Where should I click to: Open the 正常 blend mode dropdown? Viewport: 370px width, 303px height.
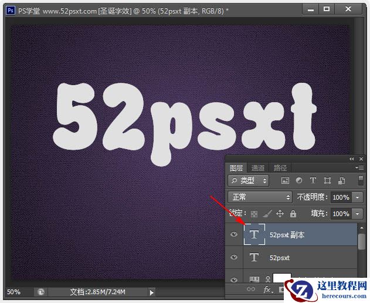coord(260,197)
